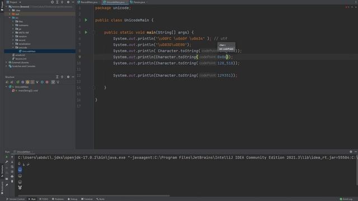The height and width of the screenshot is (201, 358).
Task: Stop the running process
Action: coord(7,167)
